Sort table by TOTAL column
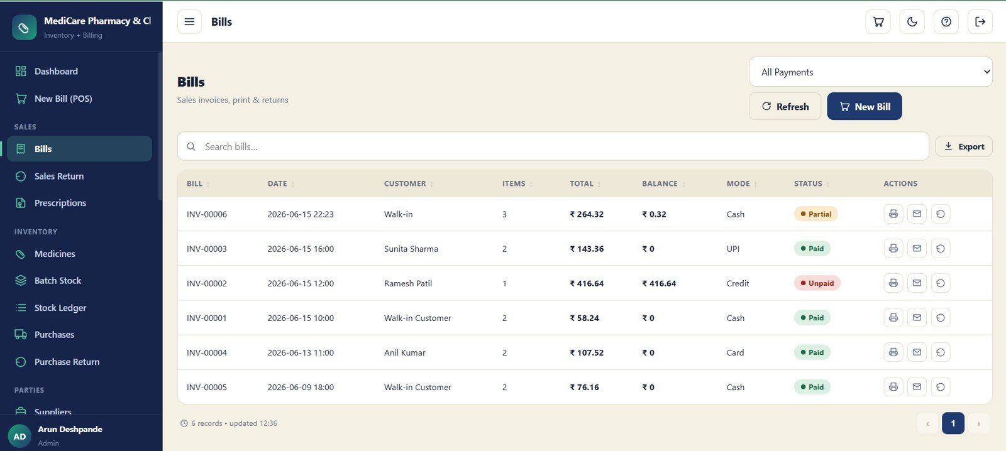Screen dimensions: 1006x451 (585, 184)
